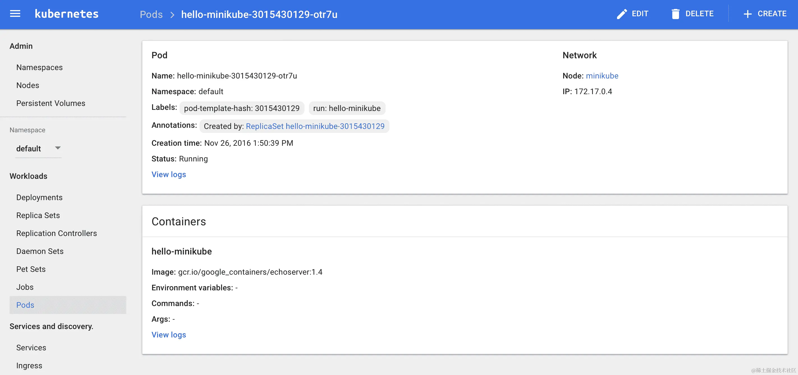
Task: Select Jobs under Workloads
Action: coord(25,287)
